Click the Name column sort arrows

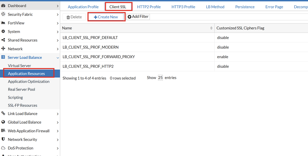coord(211,28)
